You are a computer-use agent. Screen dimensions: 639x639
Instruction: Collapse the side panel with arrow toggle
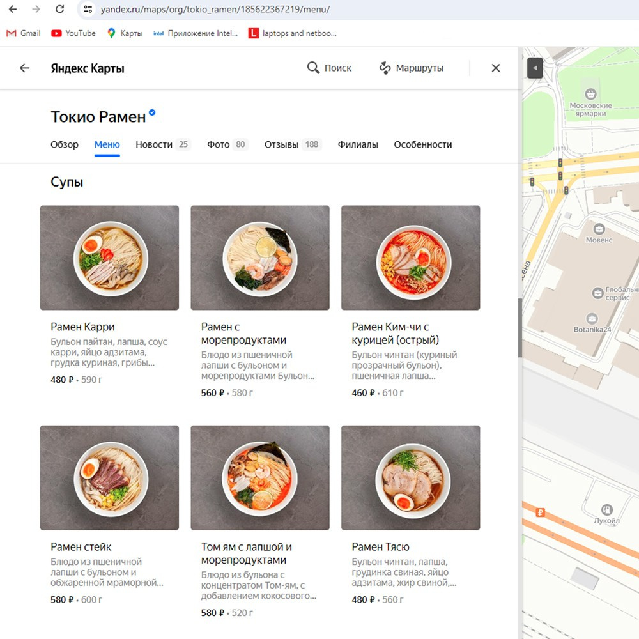tap(535, 68)
